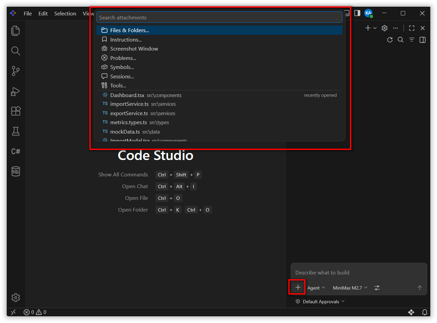Open more actions ellipsis in chat panel

[x=395, y=28]
